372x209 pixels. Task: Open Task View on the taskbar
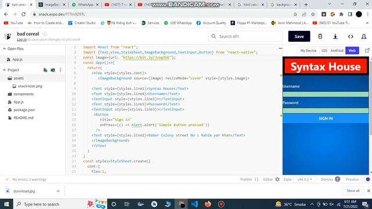point(127,204)
